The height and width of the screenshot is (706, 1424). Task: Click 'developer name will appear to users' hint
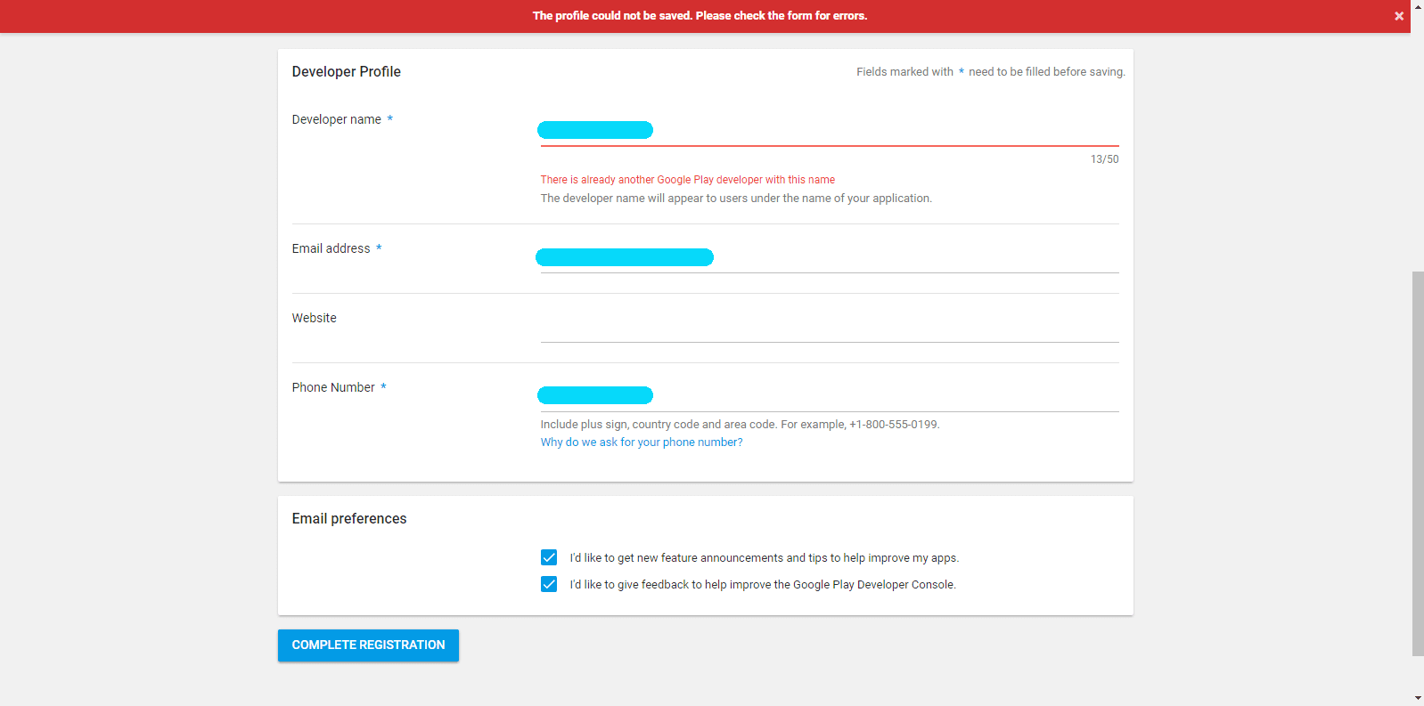point(736,199)
